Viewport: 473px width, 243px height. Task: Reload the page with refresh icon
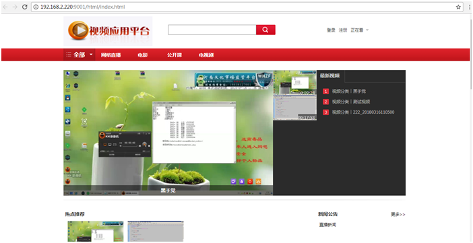25,7
